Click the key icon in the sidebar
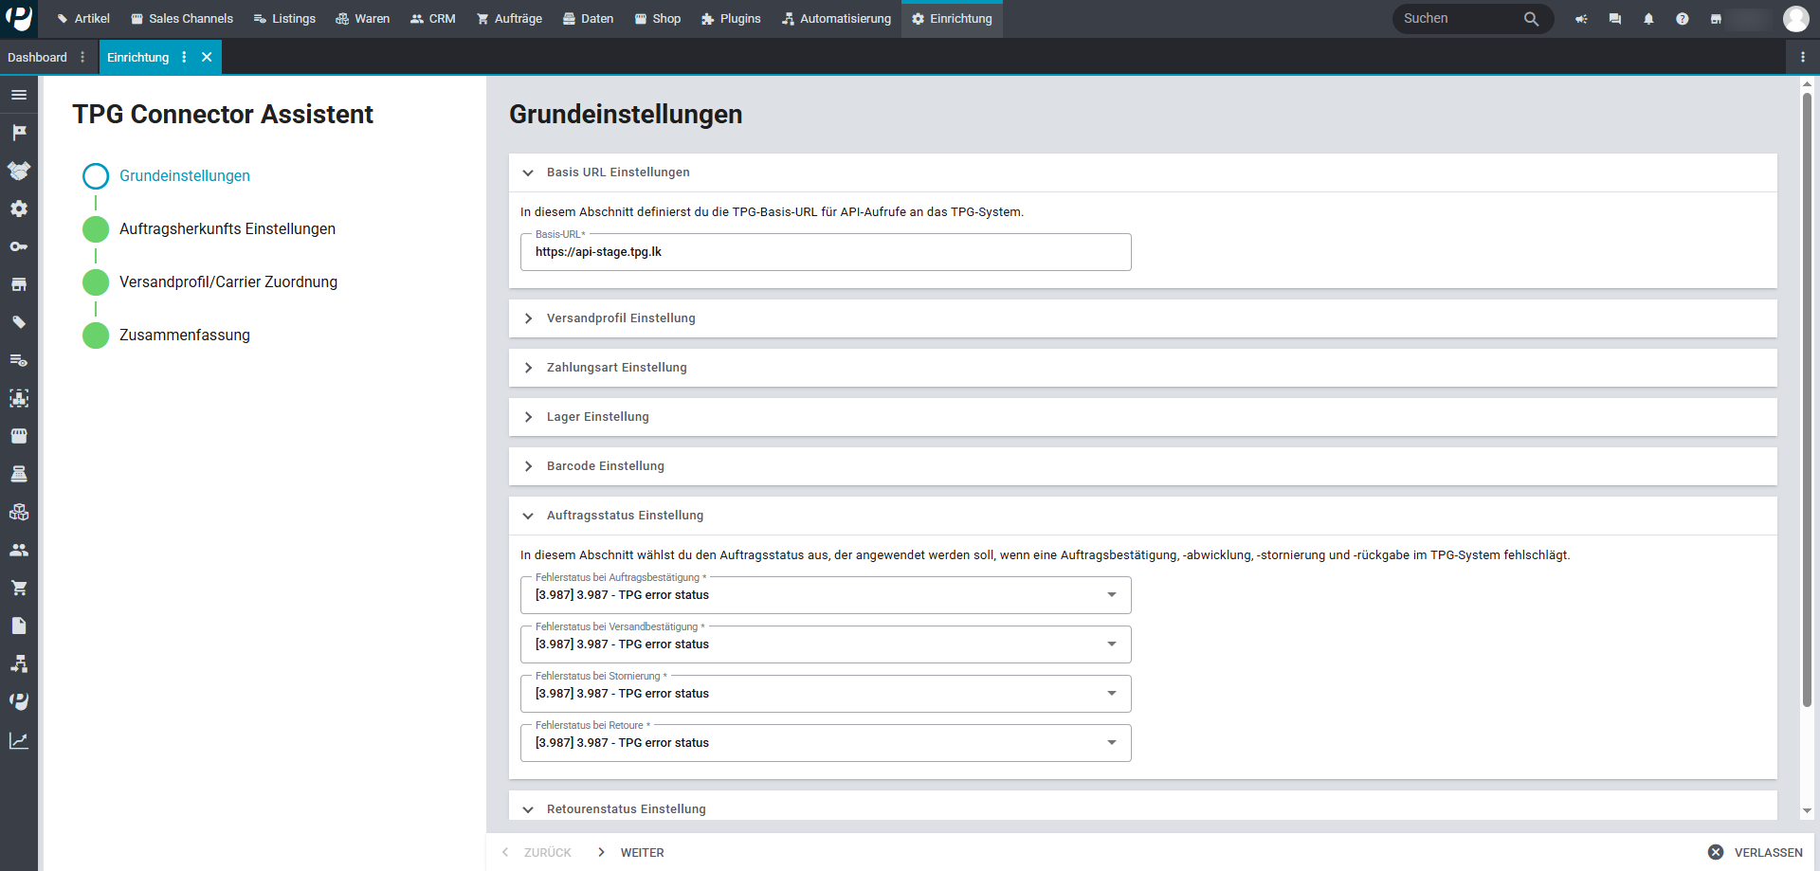This screenshot has height=871, width=1820. (x=19, y=246)
